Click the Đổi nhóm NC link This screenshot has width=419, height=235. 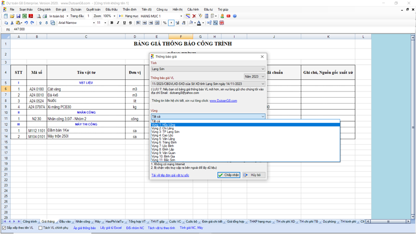click(135, 228)
